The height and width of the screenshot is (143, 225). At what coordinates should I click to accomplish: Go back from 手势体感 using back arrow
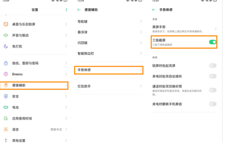point(154,10)
